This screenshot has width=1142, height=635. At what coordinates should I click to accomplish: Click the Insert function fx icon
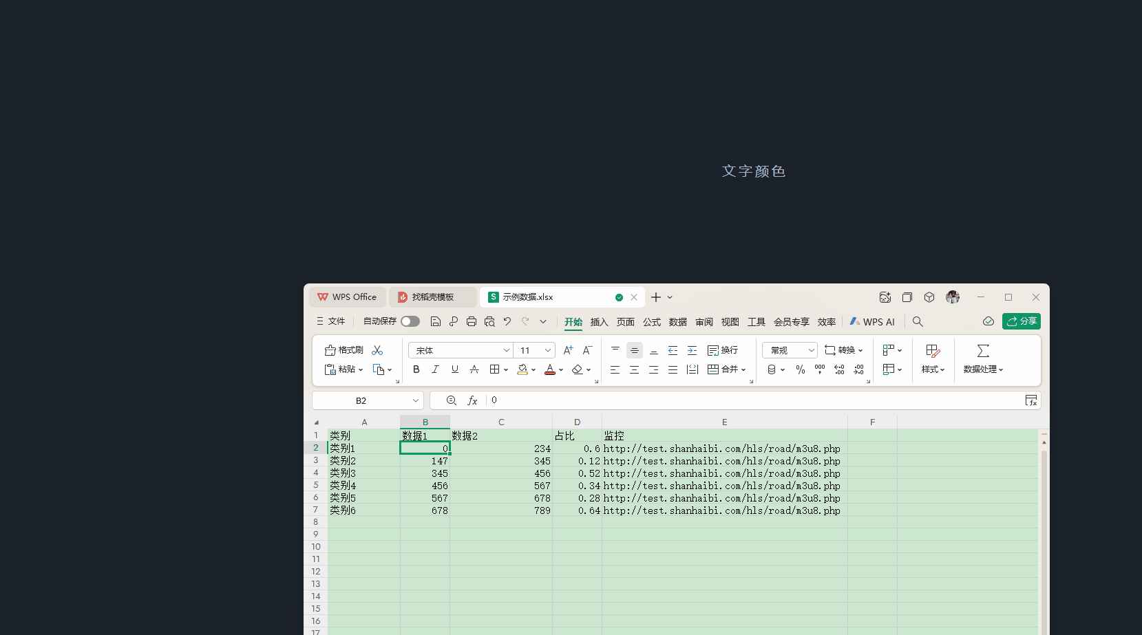pyautogui.click(x=472, y=400)
